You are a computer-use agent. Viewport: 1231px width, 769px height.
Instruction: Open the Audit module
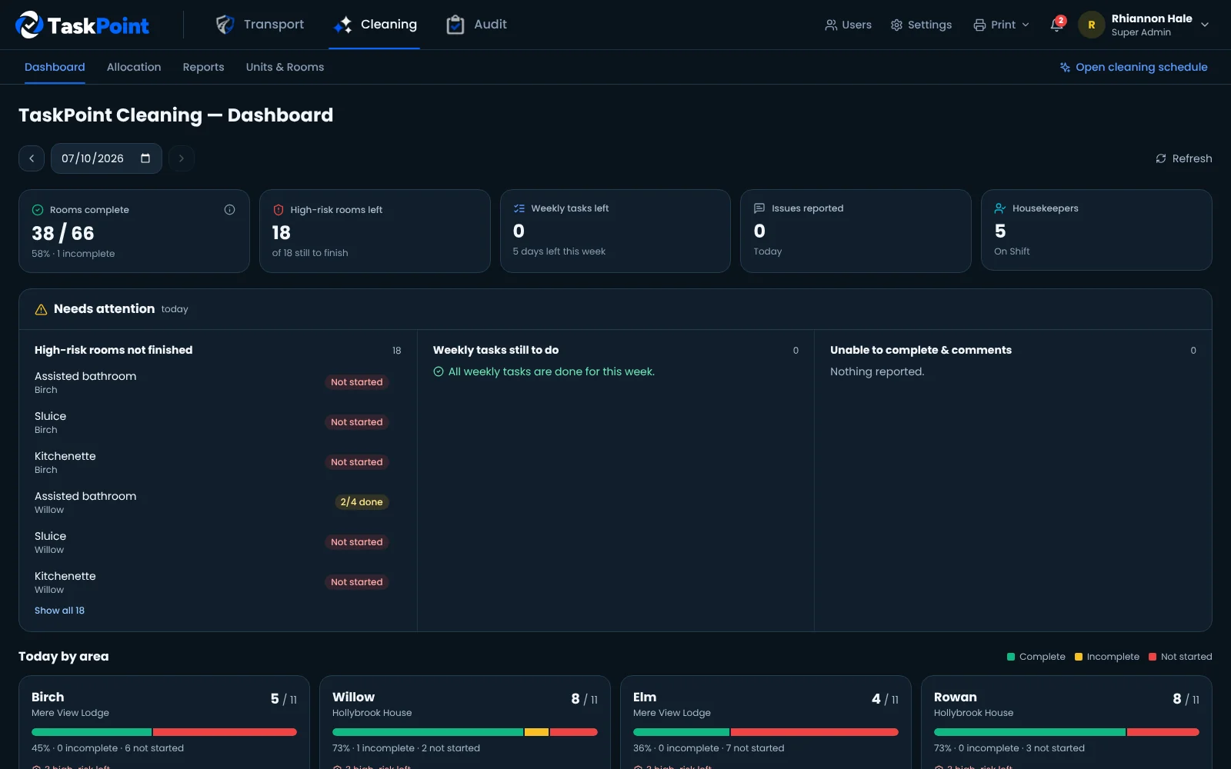pos(476,25)
